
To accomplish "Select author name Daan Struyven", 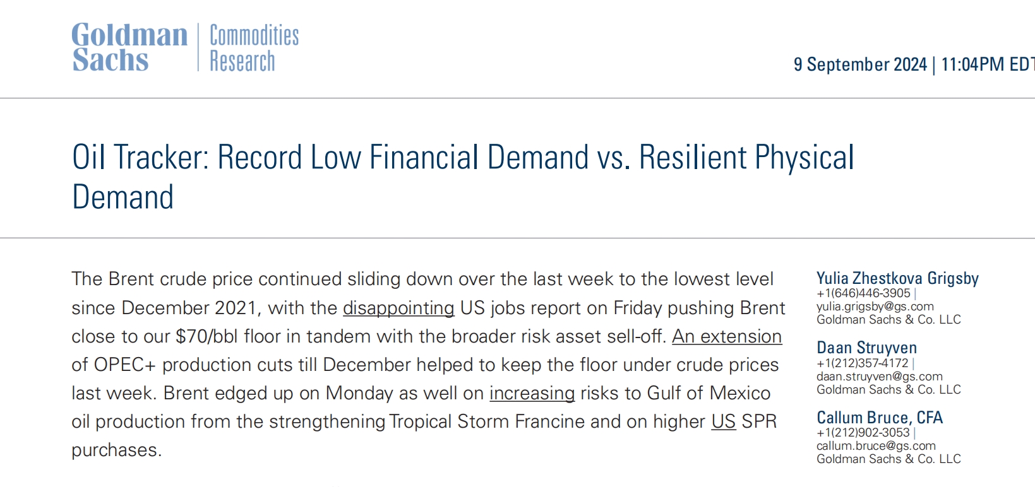I will pyautogui.click(x=866, y=348).
